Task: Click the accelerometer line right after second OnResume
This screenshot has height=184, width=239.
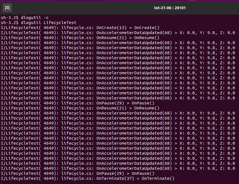Action: click(x=118, y=113)
